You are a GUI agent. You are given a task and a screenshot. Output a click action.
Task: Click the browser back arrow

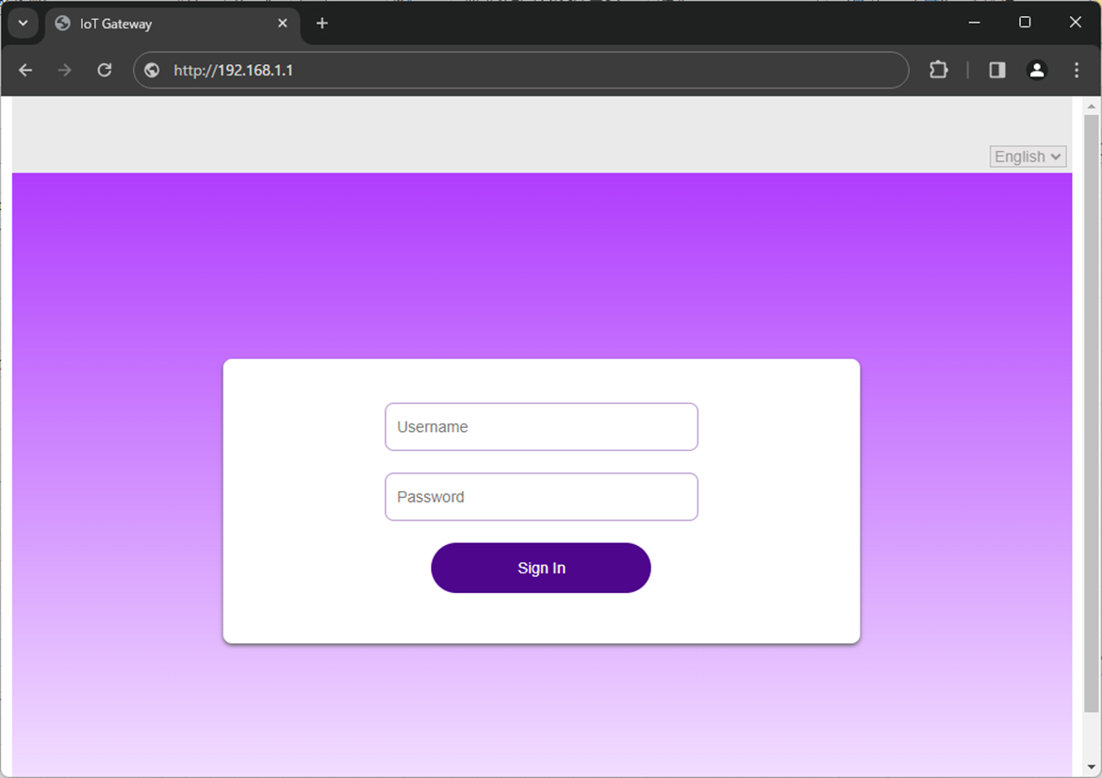(x=25, y=70)
